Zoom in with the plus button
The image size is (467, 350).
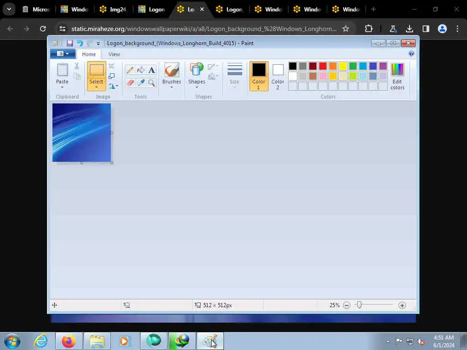pos(402,305)
